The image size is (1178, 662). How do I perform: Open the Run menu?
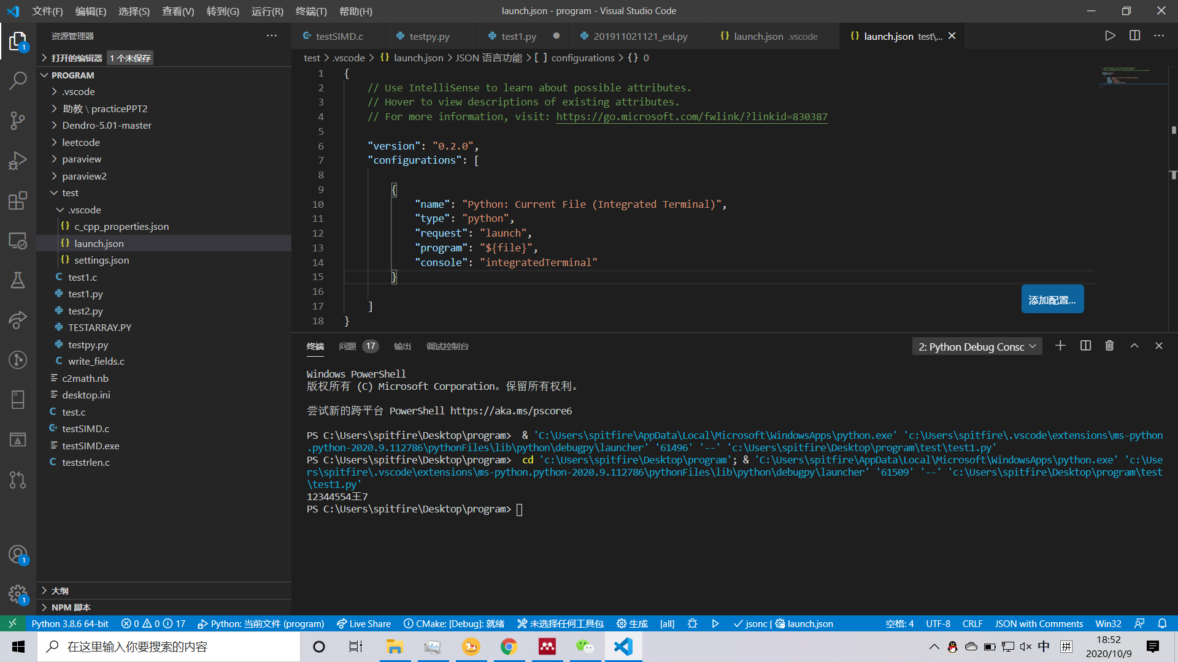pos(268,11)
